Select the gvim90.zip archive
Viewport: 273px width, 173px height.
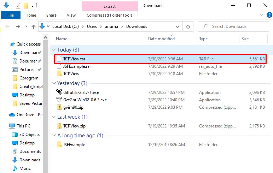pyautogui.click(x=73, y=107)
